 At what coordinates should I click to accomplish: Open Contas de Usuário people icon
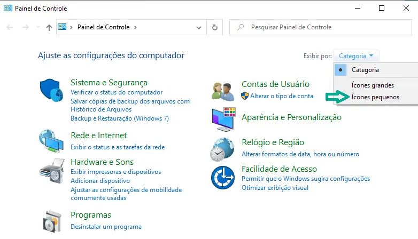[x=223, y=92]
